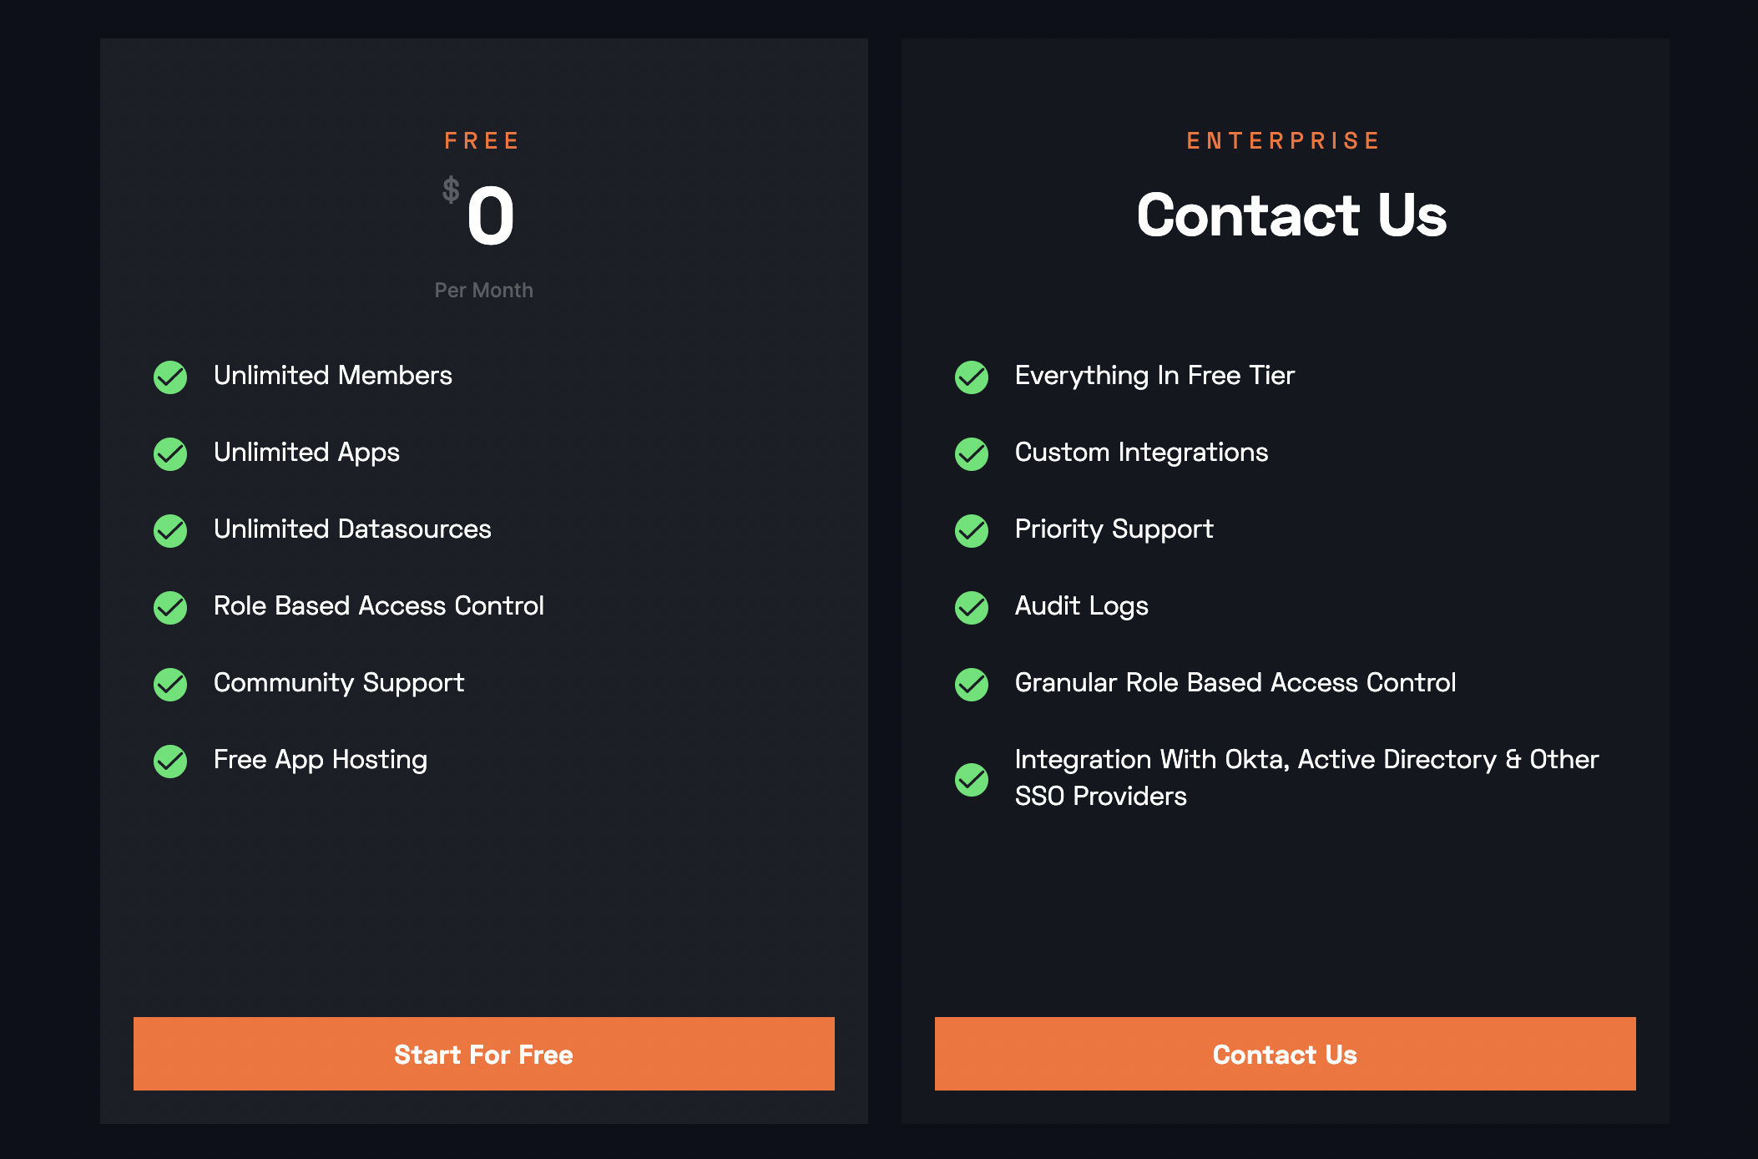Image resolution: width=1758 pixels, height=1159 pixels.
Task: Click the checkmark beside SSO Providers integration
Action: point(970,778)
